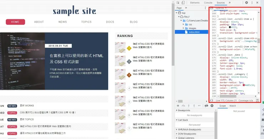Click ranking badge number 2
Viewport: 264px width, 139px height.
(129, 62)
